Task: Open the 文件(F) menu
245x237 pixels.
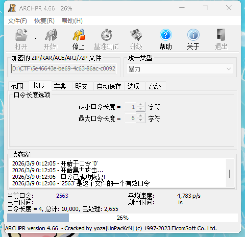Action: point(17,21)
